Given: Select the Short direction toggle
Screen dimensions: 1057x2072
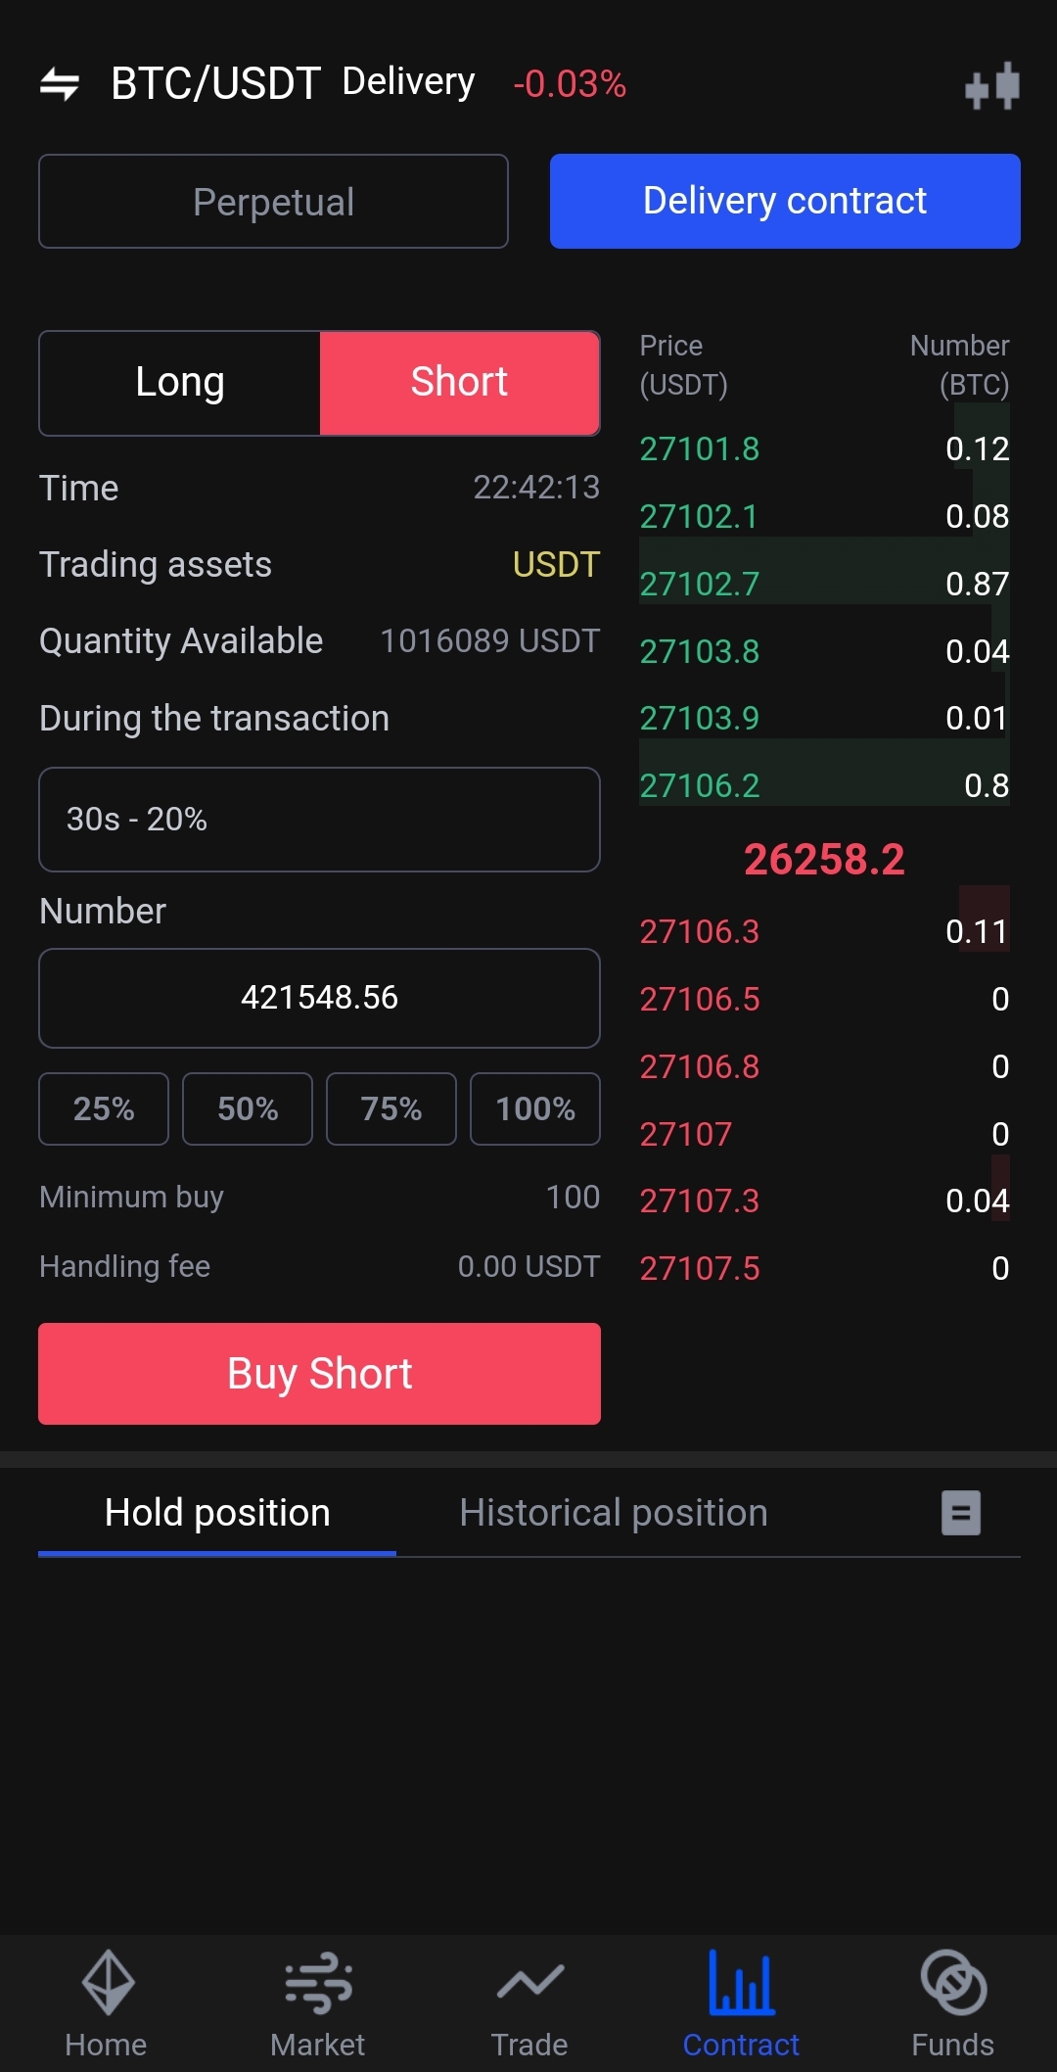Looking at the screenshot, I should tap(459, 383).
